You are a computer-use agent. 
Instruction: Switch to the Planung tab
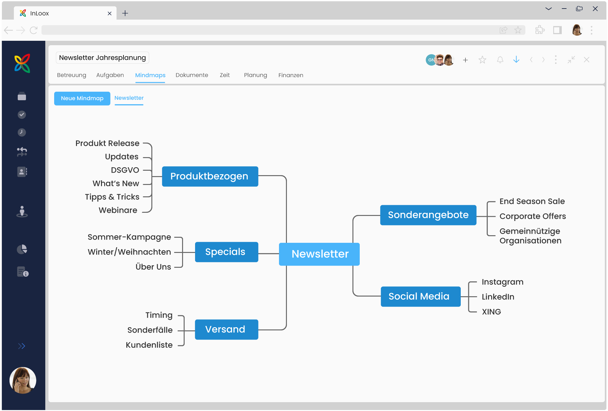point(256,75)
